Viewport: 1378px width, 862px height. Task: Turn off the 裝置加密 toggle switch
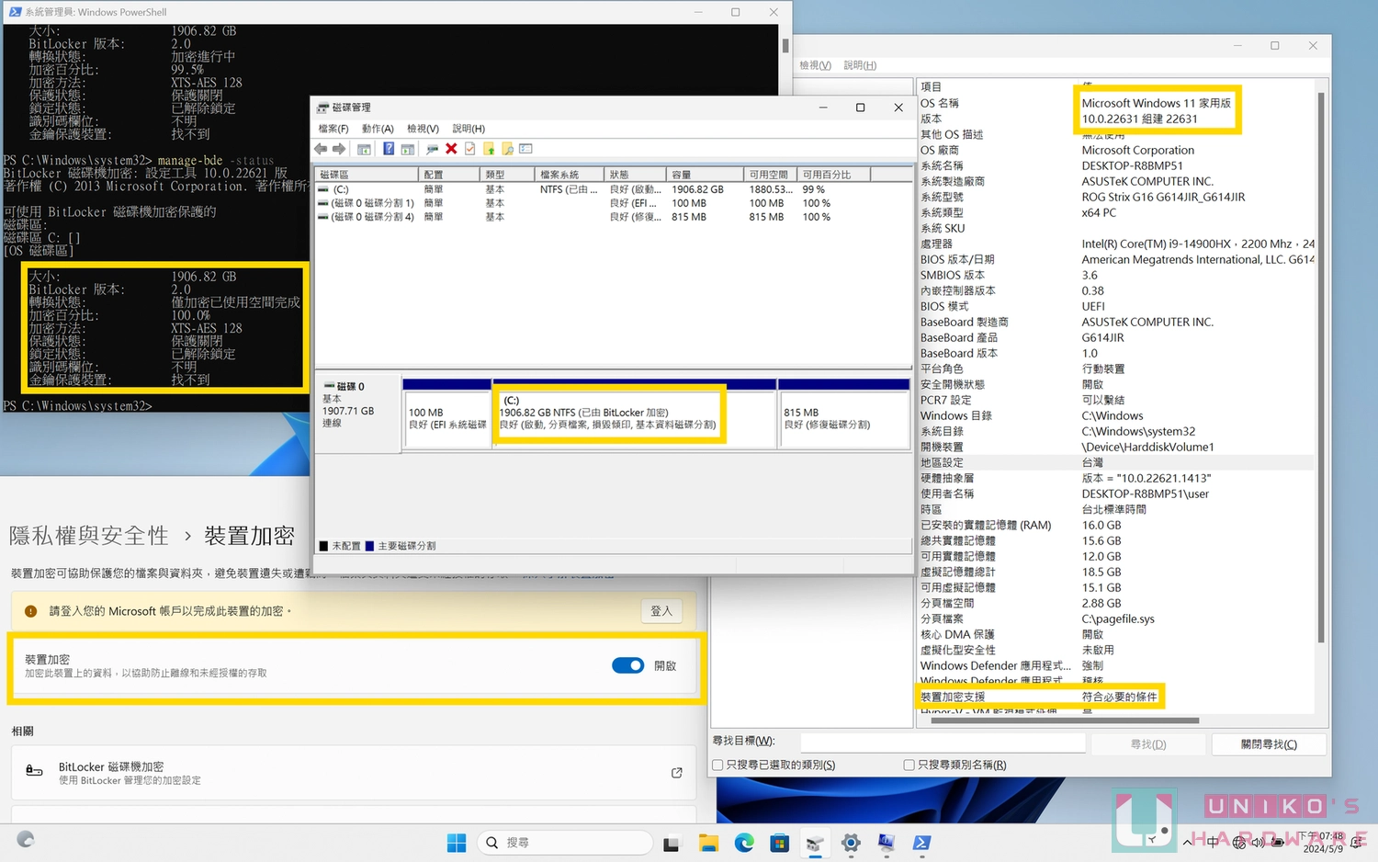[x=628, y=665]
